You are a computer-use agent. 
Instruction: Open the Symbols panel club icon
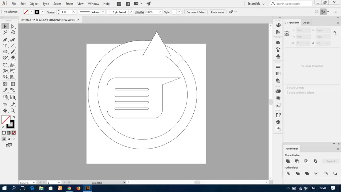click(x=278, y=57)
